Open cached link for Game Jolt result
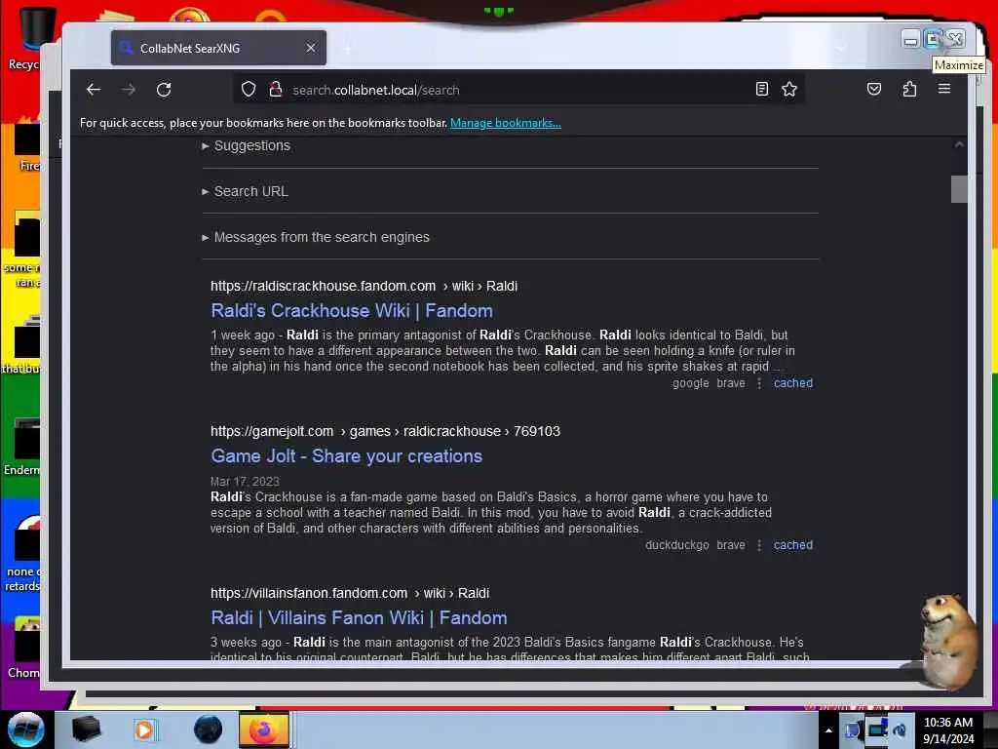This screenshot has width=998, height=749. [x=793, y=544]
